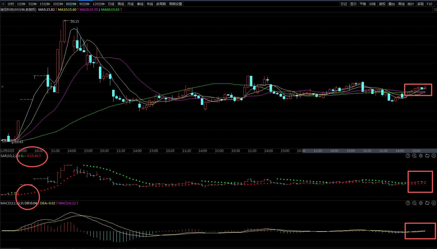The width and height of the screenshot is (437, 249).
Task: Close the MACD indicator panel
Action: [x=434, y=203]
